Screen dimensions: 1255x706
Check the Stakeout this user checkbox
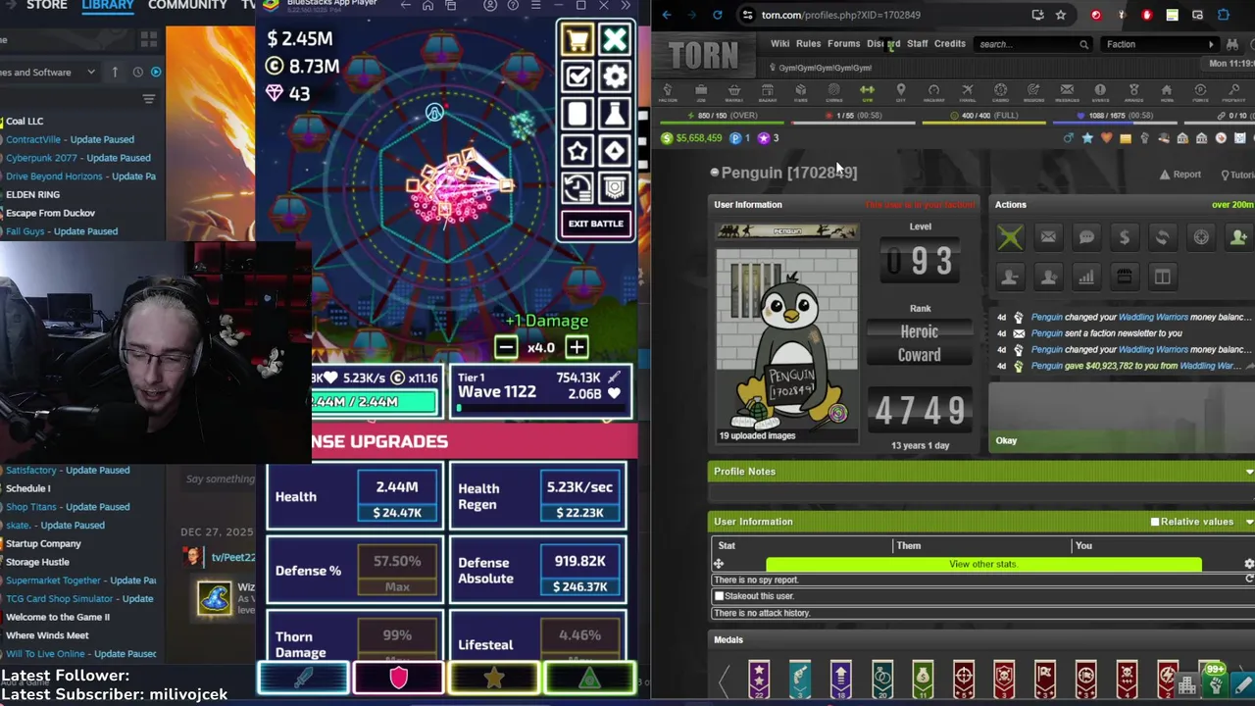[720, 596]
